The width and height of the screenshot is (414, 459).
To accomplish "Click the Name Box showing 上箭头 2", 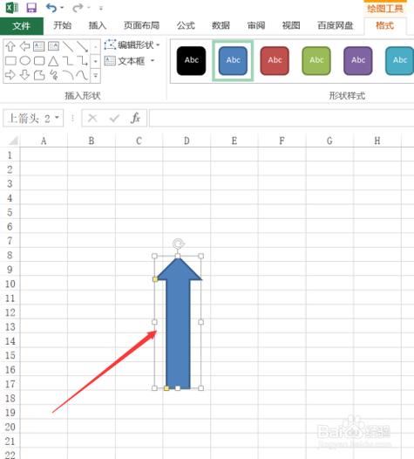I will point(29,119).
